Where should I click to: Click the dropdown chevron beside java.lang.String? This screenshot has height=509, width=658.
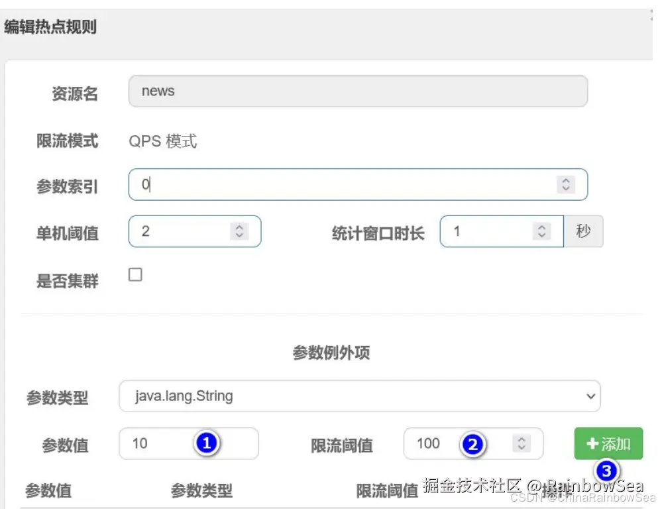tap(590, 396)
